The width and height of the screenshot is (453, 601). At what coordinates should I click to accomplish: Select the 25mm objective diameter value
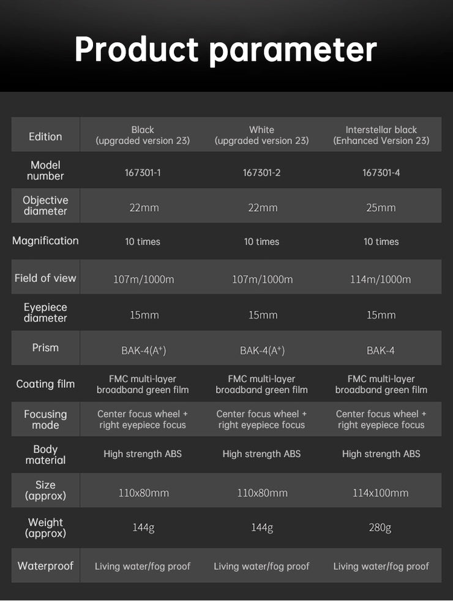pos(381,208)
